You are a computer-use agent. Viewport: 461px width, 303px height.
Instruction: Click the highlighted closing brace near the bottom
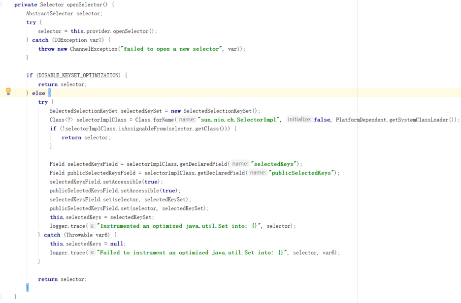28,287
